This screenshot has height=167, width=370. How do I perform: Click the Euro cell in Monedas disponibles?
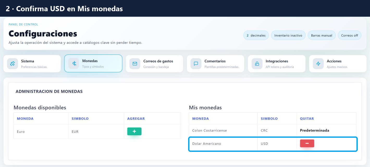pos(41,132)
